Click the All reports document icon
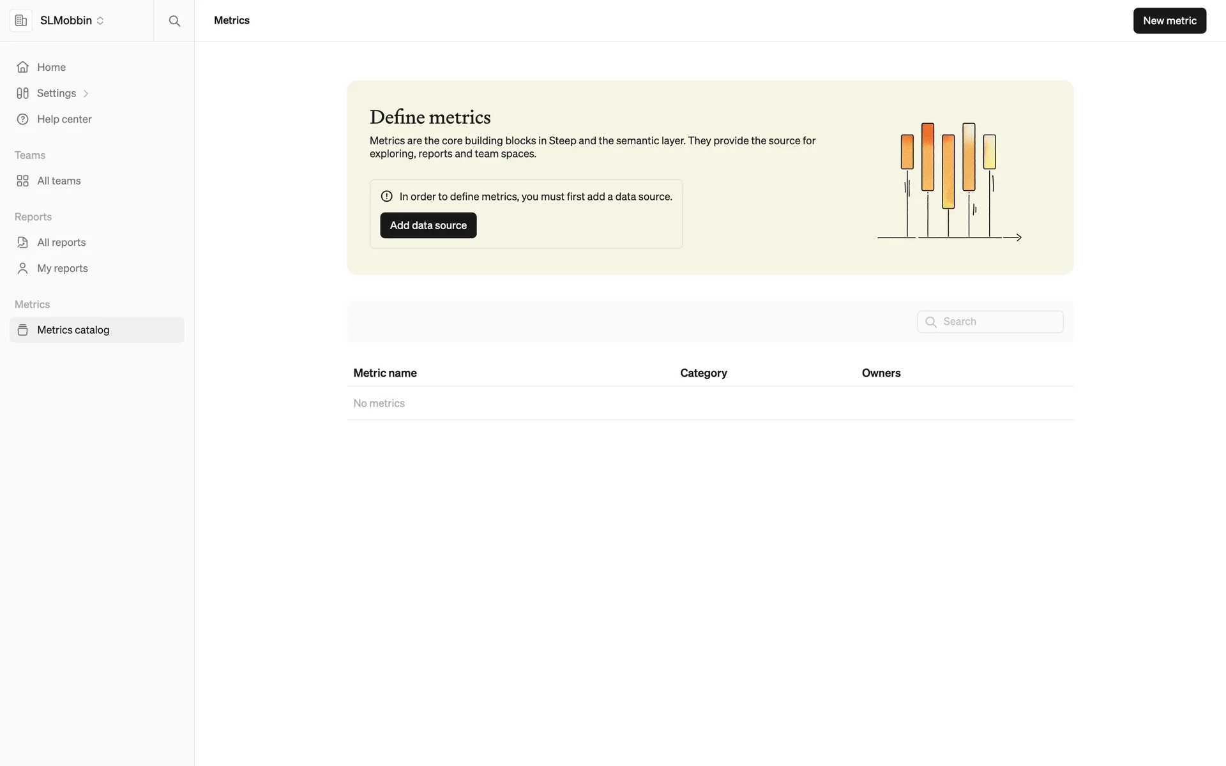 23,243
